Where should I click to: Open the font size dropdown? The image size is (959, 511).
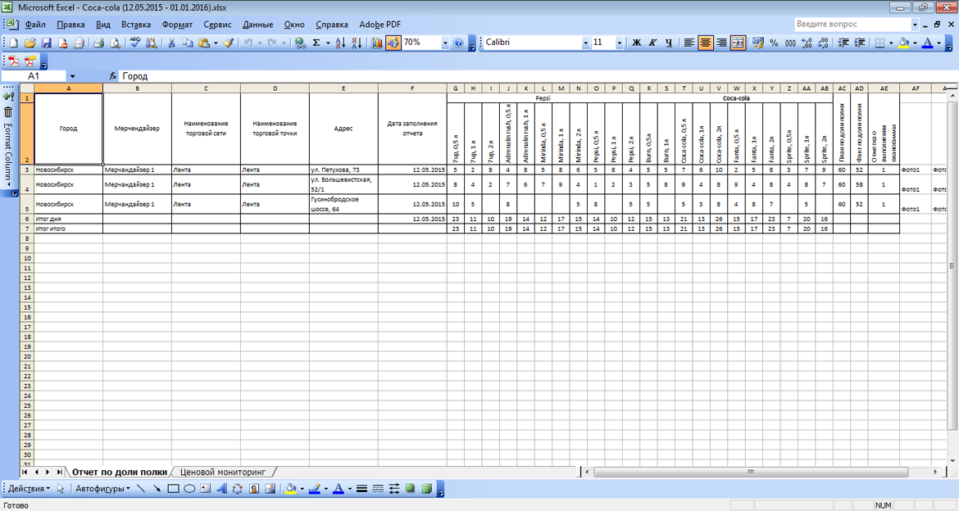click(619, 43)
